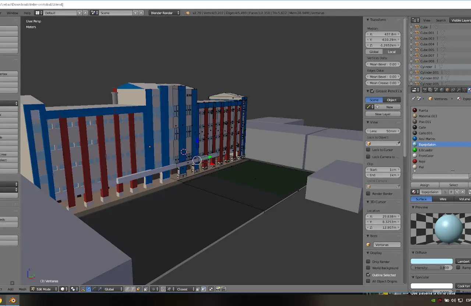Screen dimensions: 471x306
Task: Add a new screen layout next to Default
Action: pos(79,13)
